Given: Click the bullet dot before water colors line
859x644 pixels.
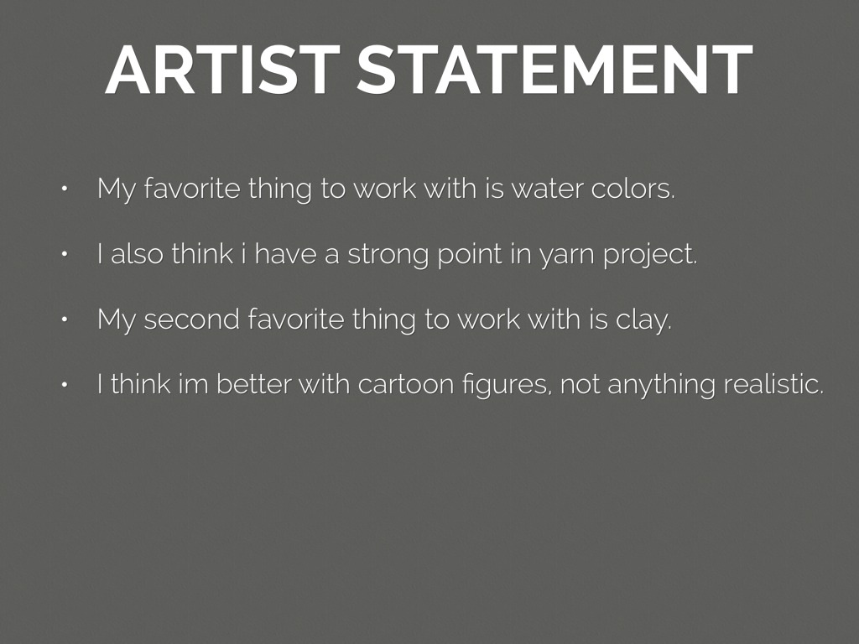Looking at the screenshot, I should tap(63, 189).
